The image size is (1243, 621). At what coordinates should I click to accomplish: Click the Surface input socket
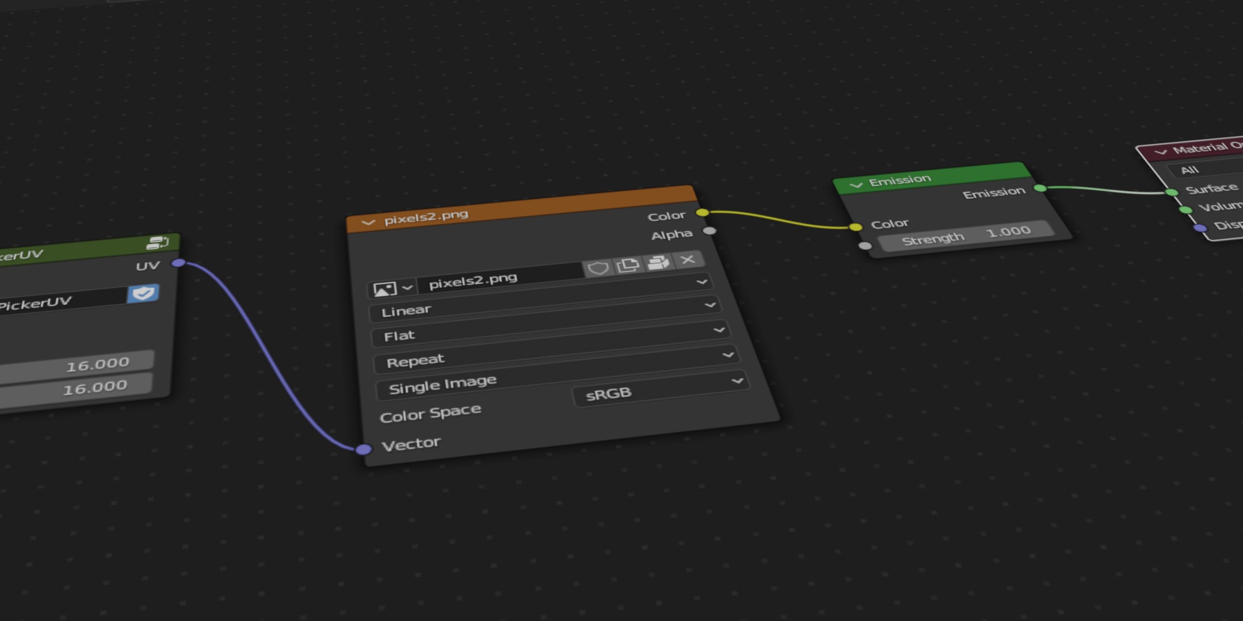pyautogui.click(x=1172, y=192)
